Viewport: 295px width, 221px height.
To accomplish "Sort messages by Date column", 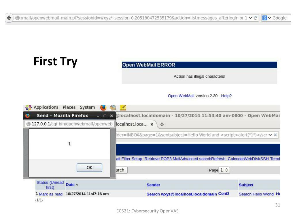I will tap(70, 185).
